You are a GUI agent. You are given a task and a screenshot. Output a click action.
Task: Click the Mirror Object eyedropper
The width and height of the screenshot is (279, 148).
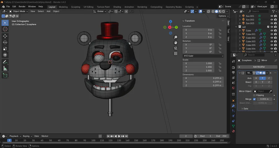(270, 91)
